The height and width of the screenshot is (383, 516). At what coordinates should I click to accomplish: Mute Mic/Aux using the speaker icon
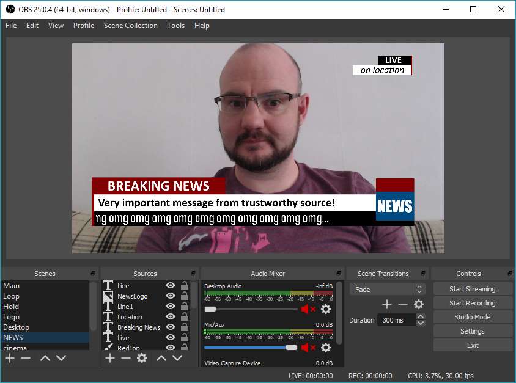pyautogui.click(x=308, y=348)
